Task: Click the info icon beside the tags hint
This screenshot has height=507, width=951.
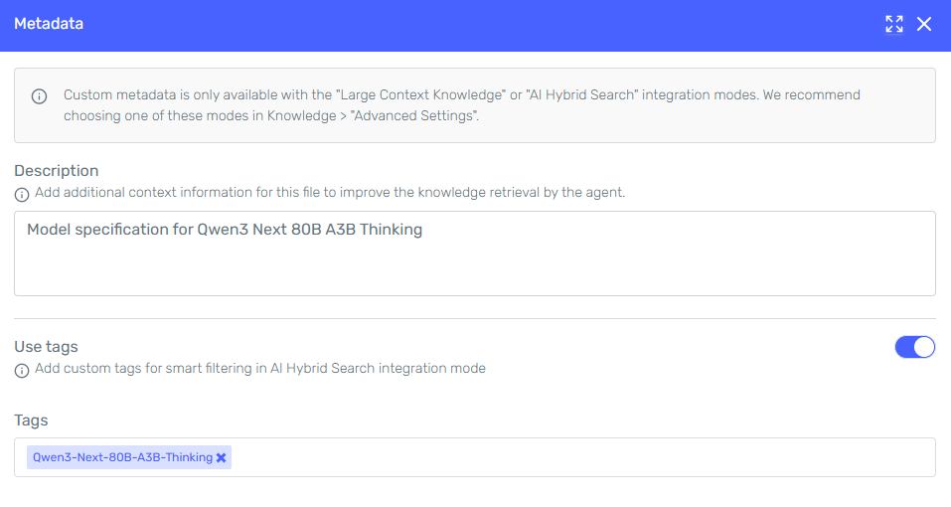Action: pos(22,371)
